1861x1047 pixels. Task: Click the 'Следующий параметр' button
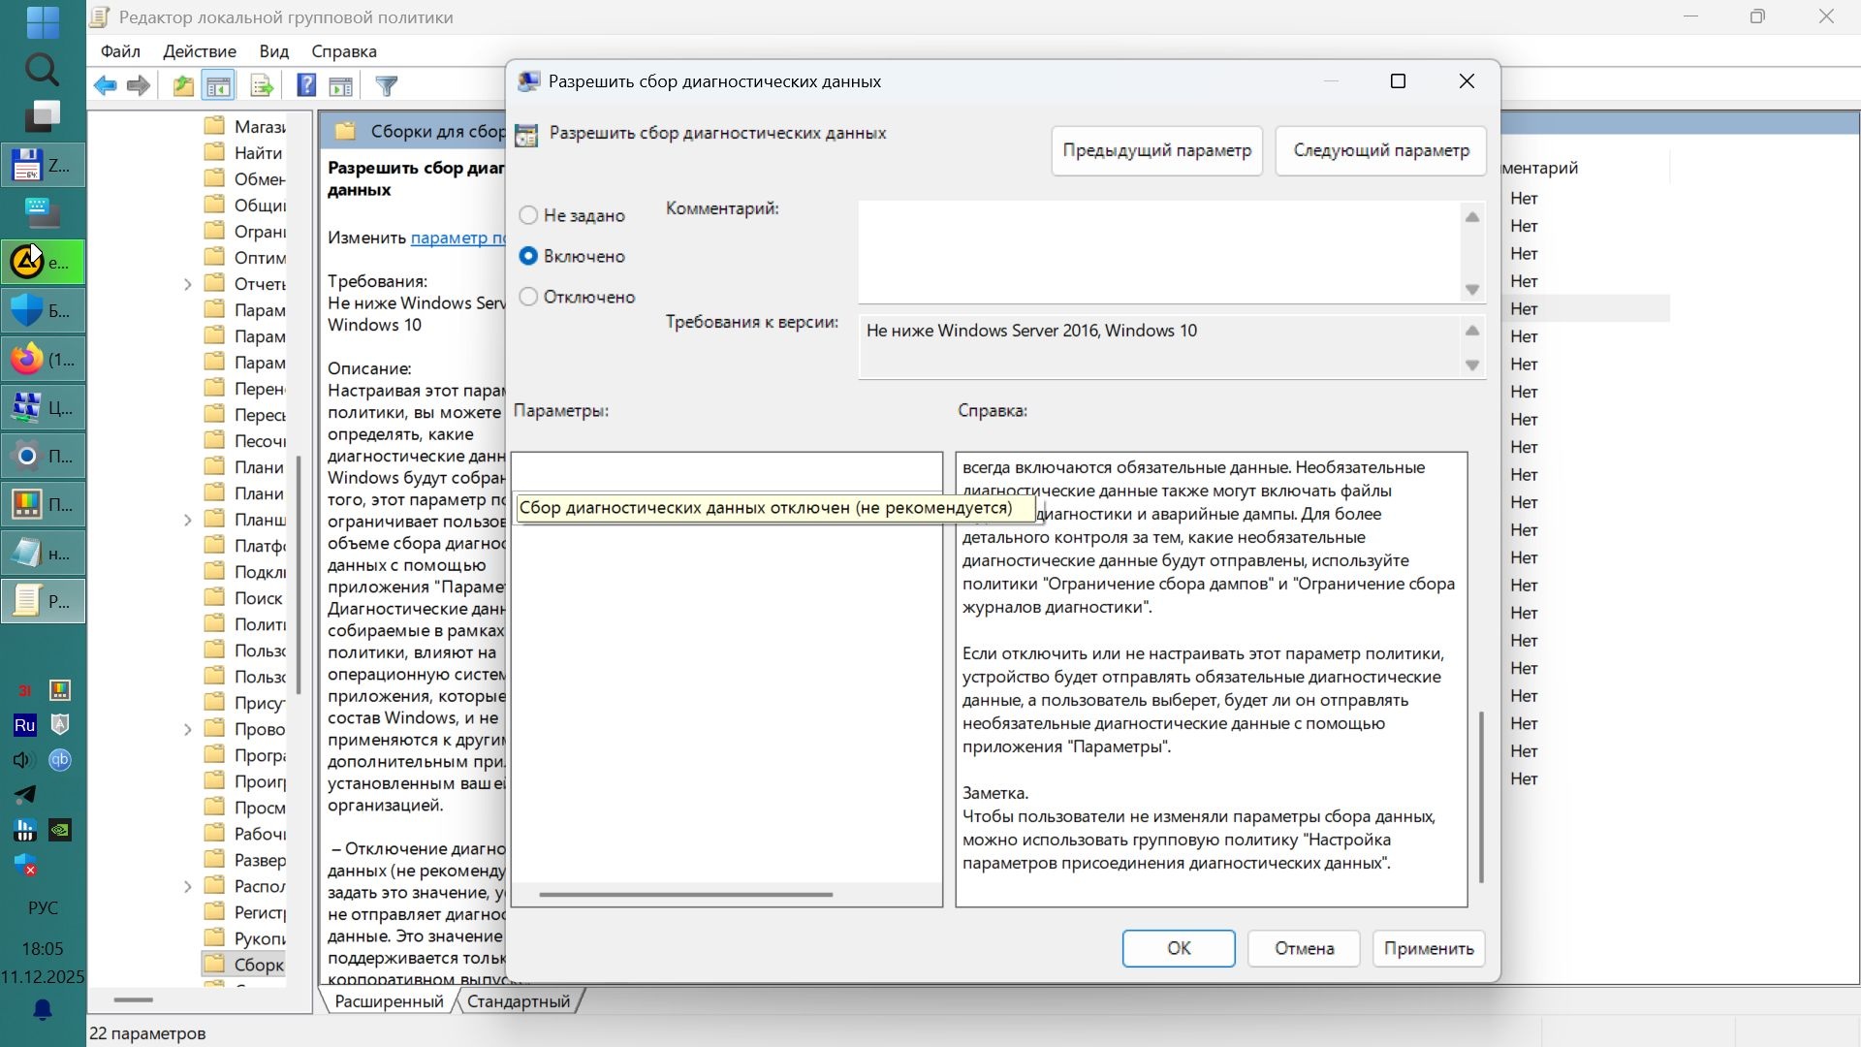pyautogui.click(x=1380, y=150)
